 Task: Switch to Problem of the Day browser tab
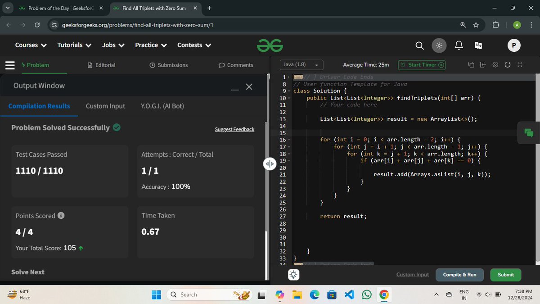pyautogui.click(x=61, y=8)
